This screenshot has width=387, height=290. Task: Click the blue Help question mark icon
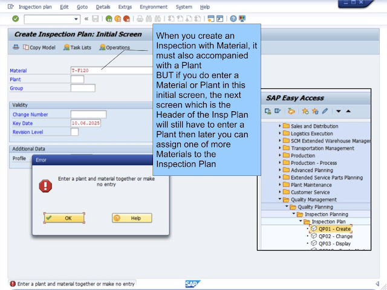(x=233, y=19)
